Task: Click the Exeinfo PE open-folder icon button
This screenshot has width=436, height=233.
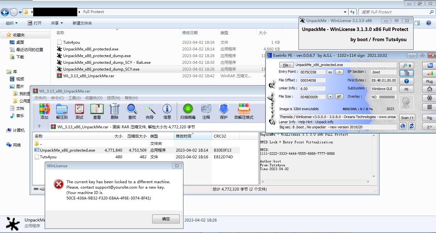Action: (430, 65)
